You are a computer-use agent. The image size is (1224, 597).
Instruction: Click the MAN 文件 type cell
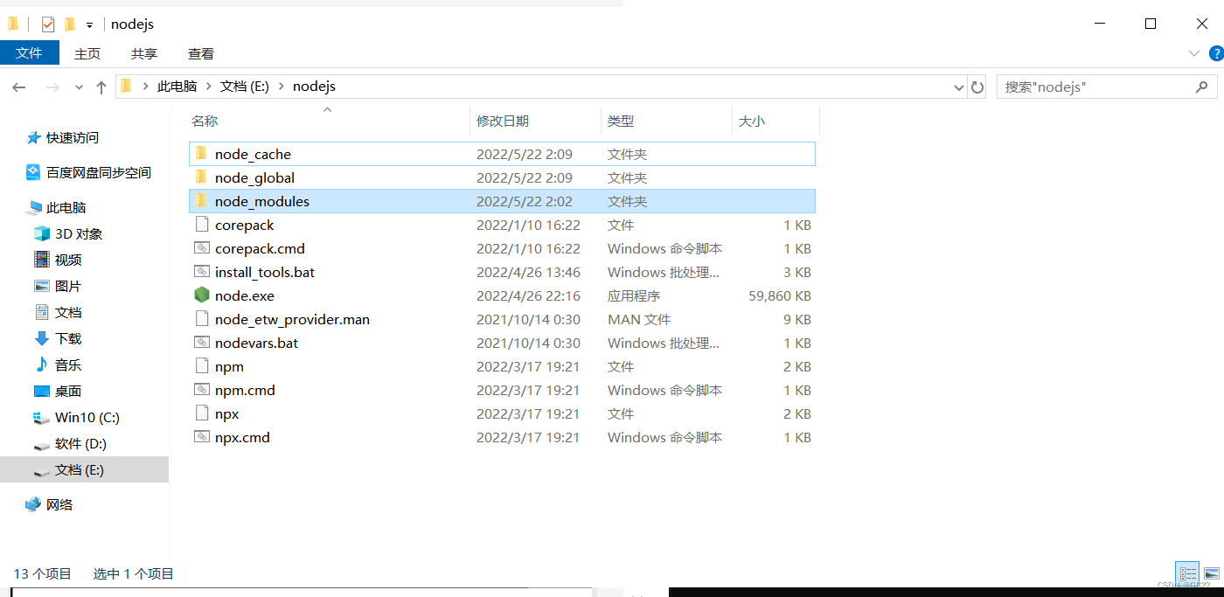pyautogui.click(x=639, y=319)
